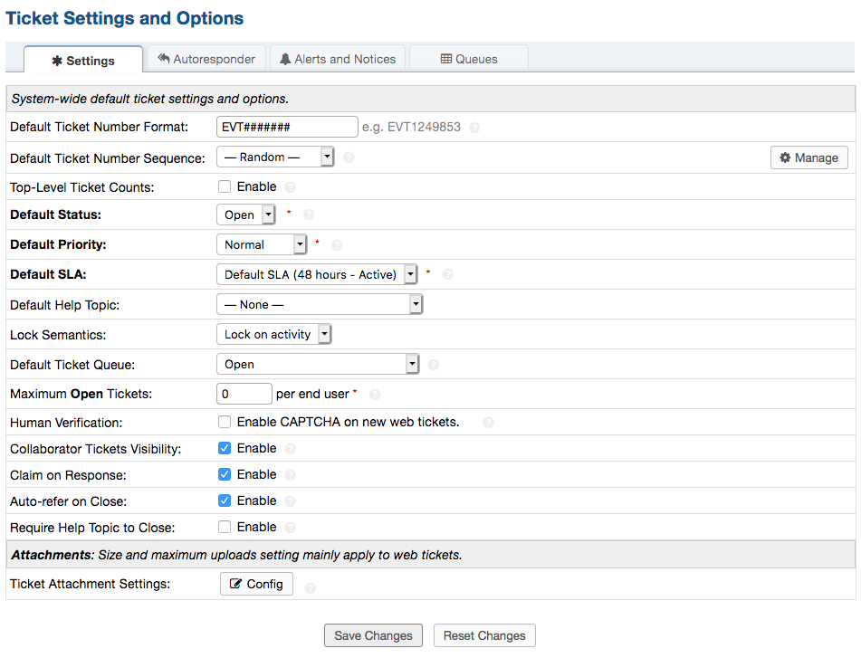This screenshot has height=658, width=861.
Task: Tick Require Help Topic to Close
Action: tap(225, 527)
